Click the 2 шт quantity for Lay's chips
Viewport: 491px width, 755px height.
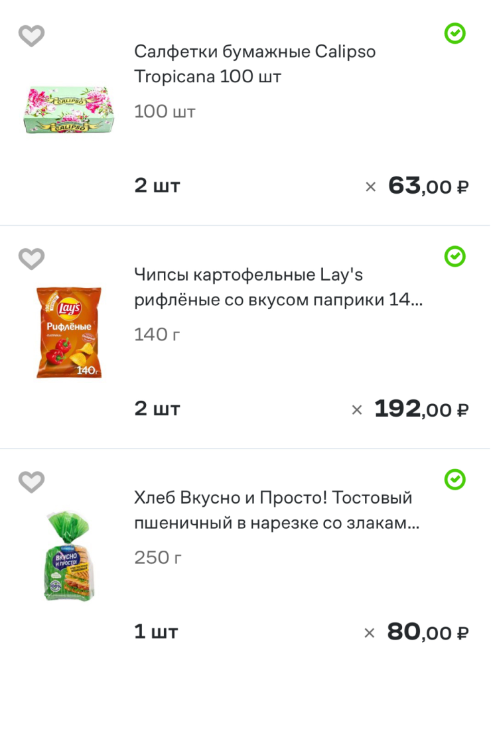pyautogui.click(x=157, y=409)
